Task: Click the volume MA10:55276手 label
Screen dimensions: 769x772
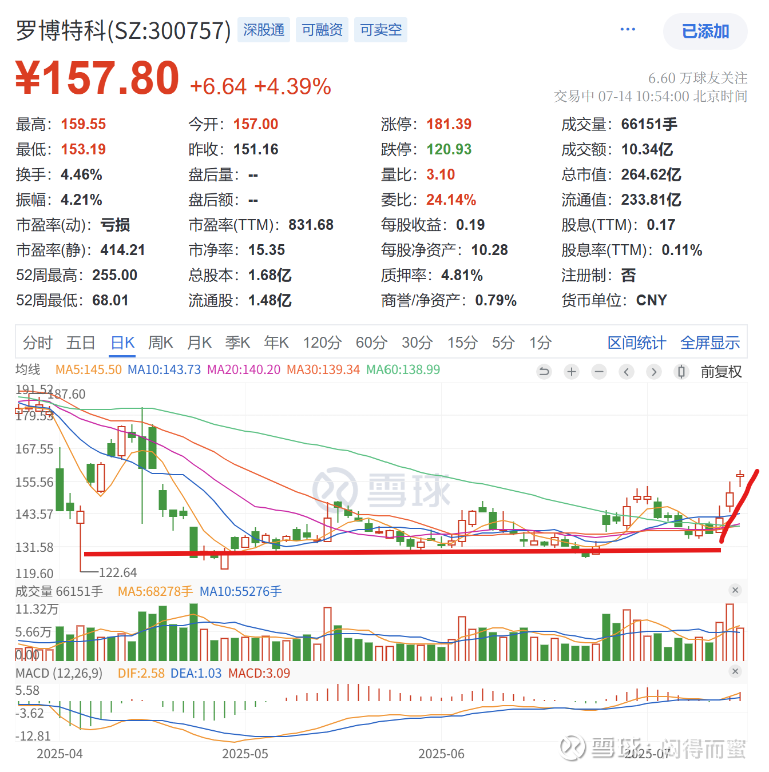Action: coord(241,591)
